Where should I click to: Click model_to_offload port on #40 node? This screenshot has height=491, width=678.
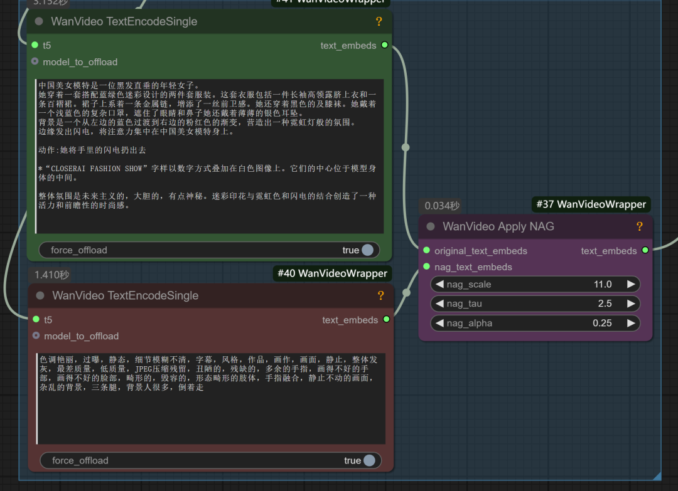pyautogui.click(x=36, y=335)
